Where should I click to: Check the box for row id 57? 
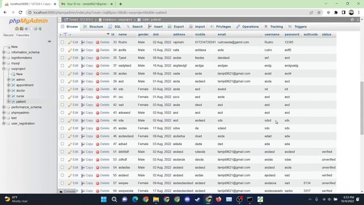62,183
